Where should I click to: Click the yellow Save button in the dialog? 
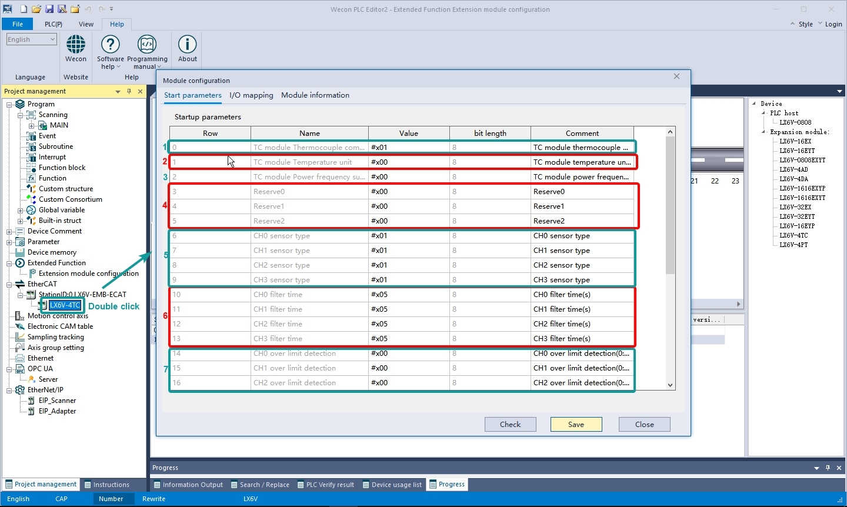(x=576, y=425)
